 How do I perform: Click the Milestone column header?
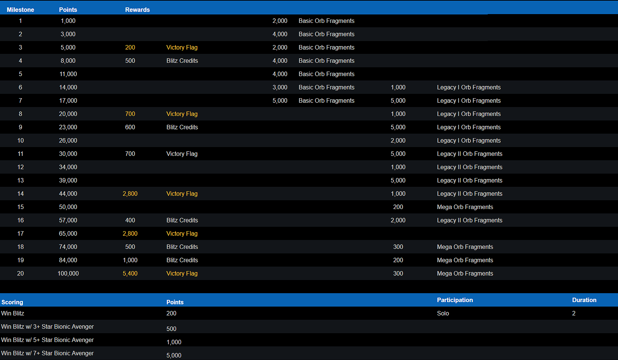point(20,10)
